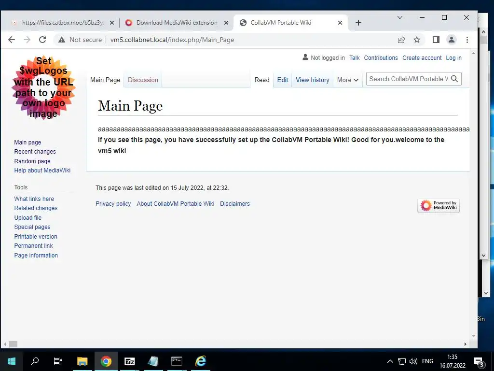
Task: Click the wiki logo image
Action: [x=43, y=87]
